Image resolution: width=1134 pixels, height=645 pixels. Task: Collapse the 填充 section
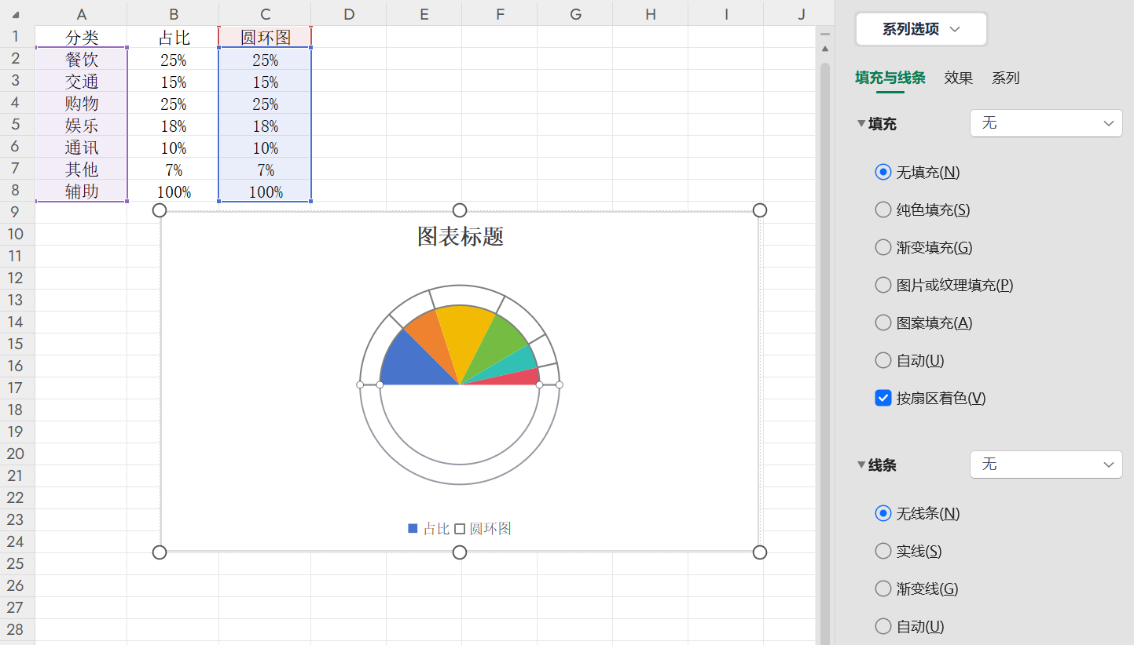tap(861, 123)
